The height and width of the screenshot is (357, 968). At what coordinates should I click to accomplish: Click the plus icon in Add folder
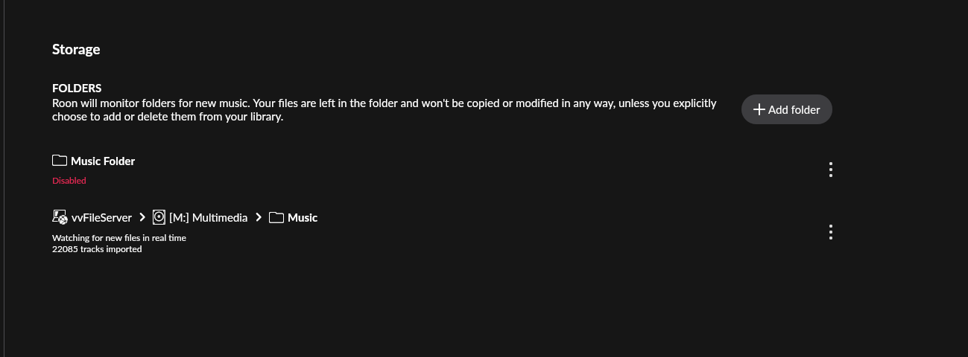click(x=759, y=109)
